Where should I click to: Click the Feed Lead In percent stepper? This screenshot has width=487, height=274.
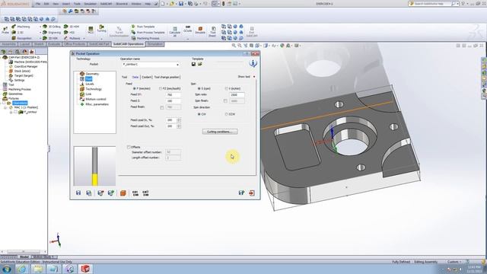click(179, 120)
